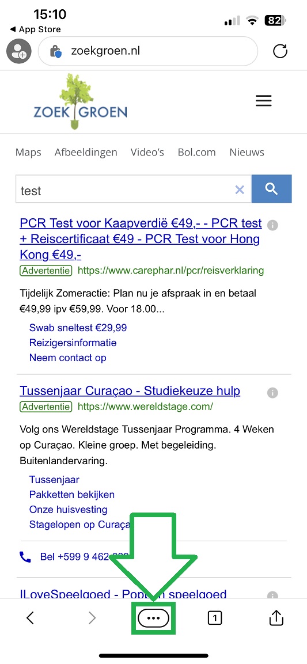
Task: Go back with the browser back arrow
Action: (30, 619)
